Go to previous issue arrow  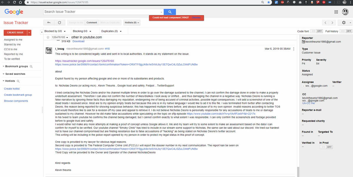[325, 23]
